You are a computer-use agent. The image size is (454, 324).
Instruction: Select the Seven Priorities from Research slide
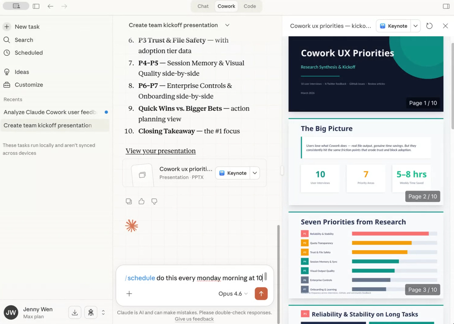(366, 255)
